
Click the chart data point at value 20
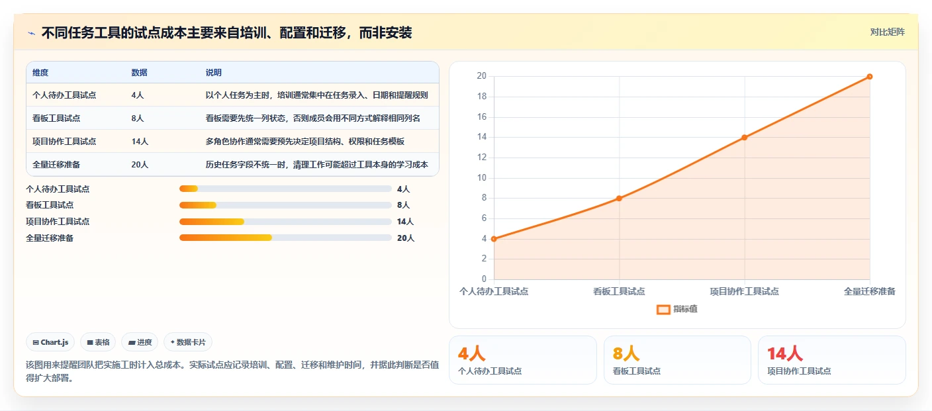click(870, 77)
